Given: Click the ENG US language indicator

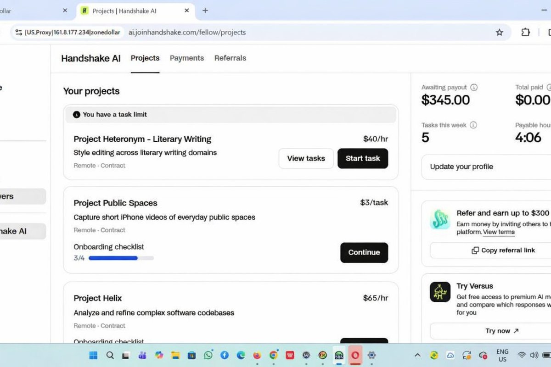Looking at the screenshot, I should click(502, 356).
